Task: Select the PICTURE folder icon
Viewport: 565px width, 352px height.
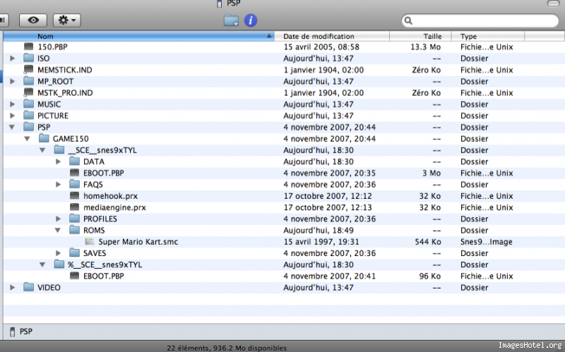Action: coord(28,116)
